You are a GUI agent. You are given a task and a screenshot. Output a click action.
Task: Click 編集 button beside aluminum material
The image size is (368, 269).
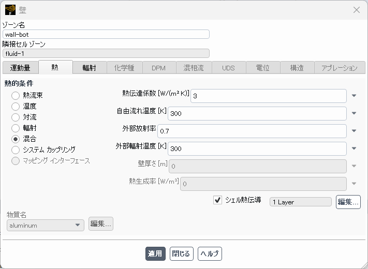click(101, 224)
